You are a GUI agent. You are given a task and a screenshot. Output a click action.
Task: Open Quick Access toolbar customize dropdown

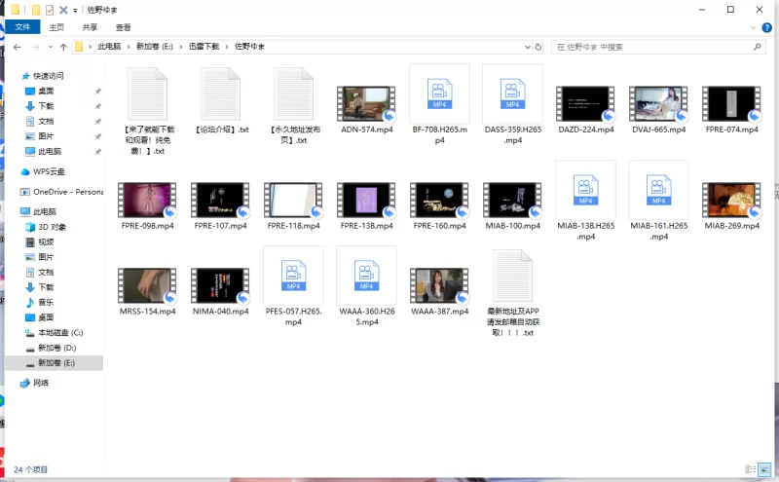pos(75,10)
